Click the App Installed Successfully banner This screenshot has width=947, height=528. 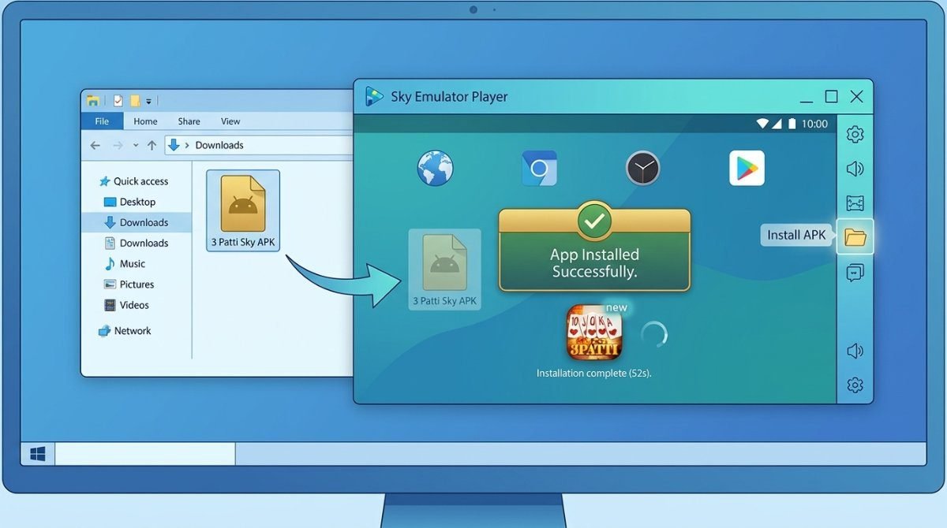pos(594,250)
